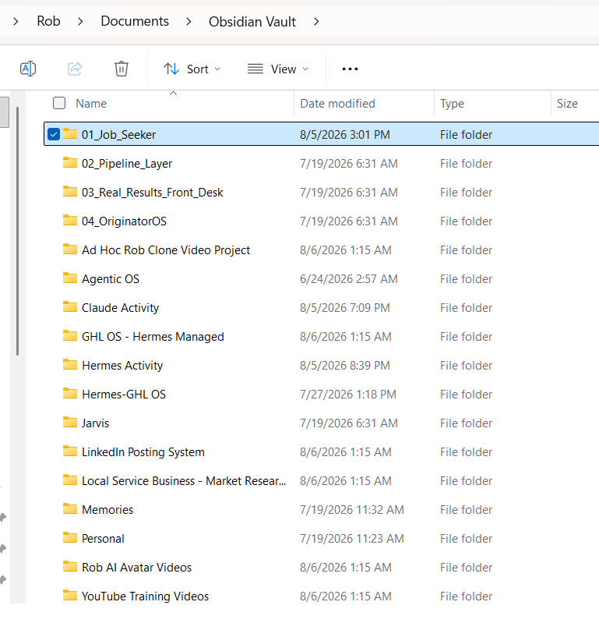The image size is (599, 623).
Task: Sort by the Size column header
Action: point(567,104)
